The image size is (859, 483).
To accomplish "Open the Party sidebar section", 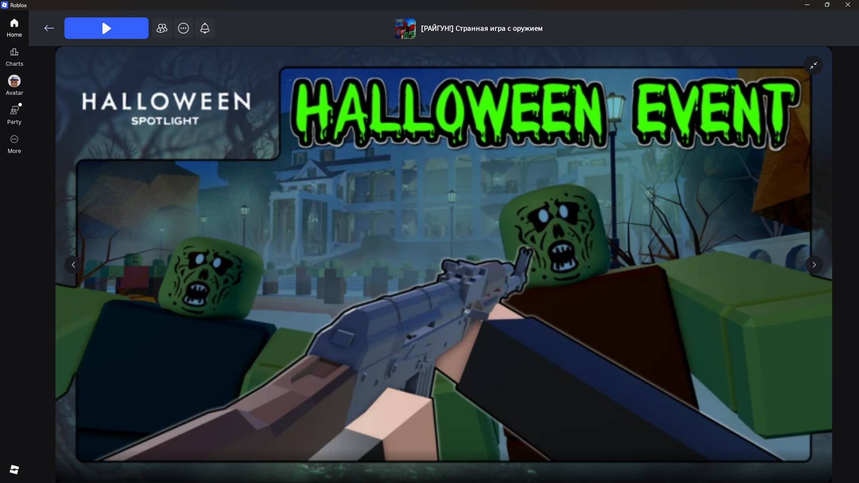I will pyautogui.click(x=14, y=115).
